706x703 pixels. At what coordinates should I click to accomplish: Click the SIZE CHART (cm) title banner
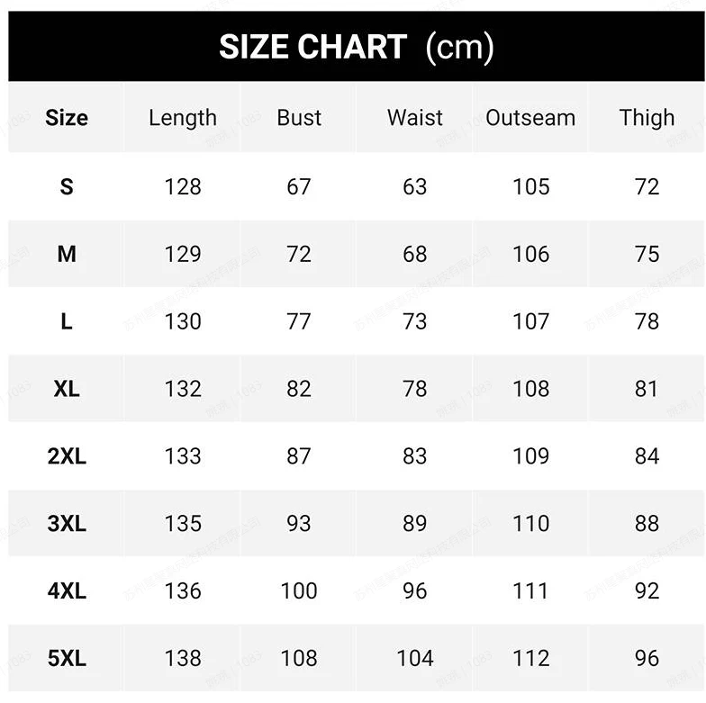click(x=357, y=47)
